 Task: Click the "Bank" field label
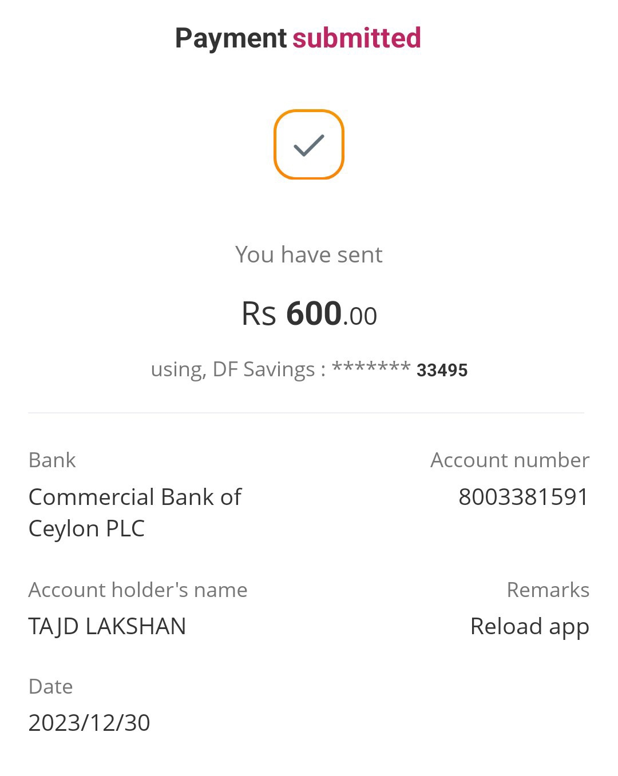(52, 460)
